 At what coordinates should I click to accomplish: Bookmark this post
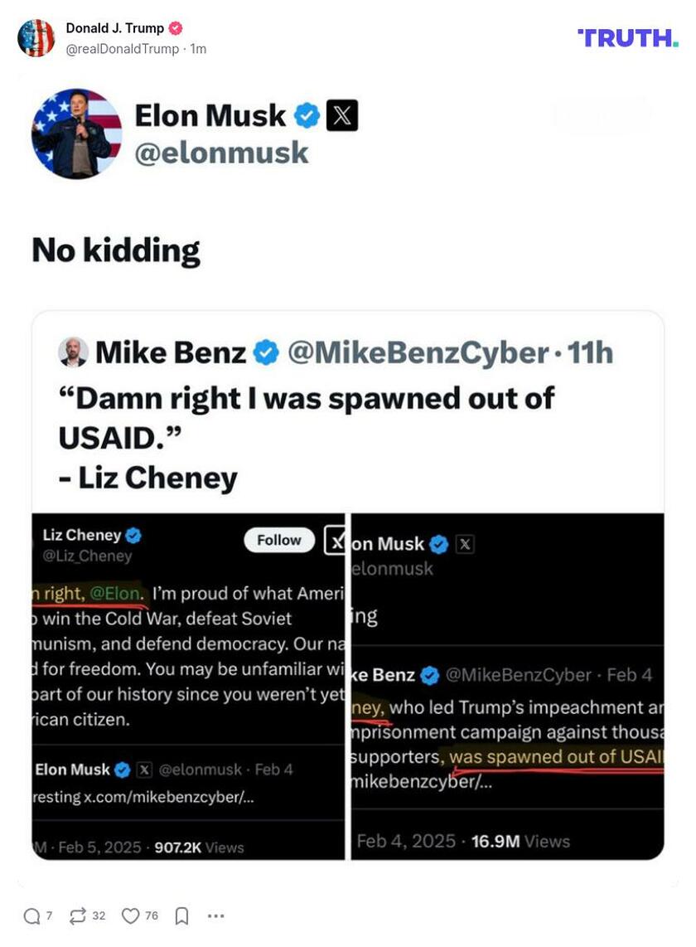(182, 916)
